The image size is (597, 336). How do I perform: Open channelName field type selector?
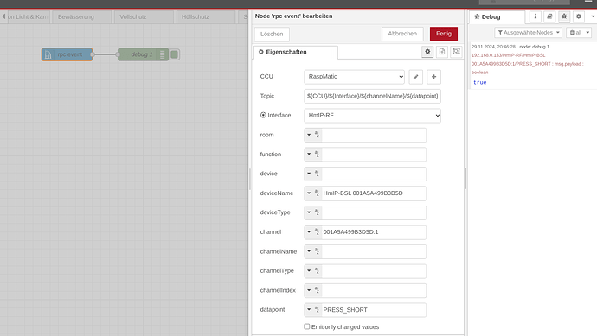click(x=313, y=251)
